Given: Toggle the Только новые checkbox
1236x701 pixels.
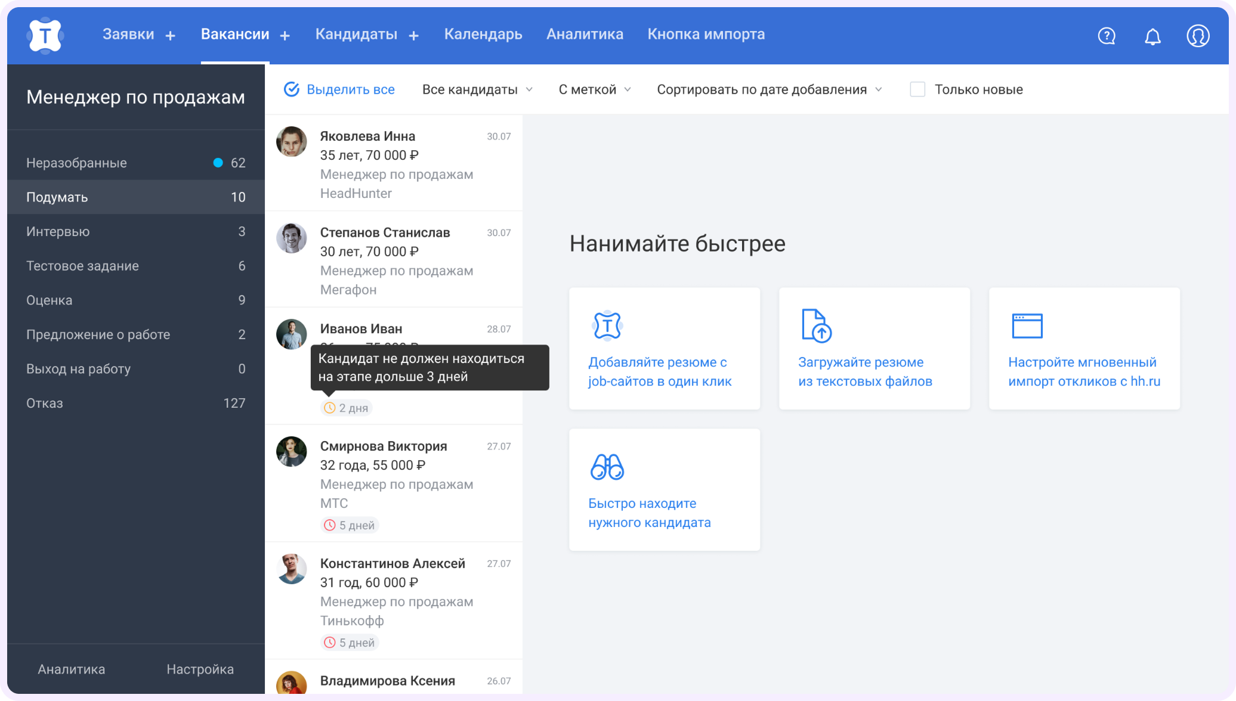Looking at the screenshot, I should point(917,89).
